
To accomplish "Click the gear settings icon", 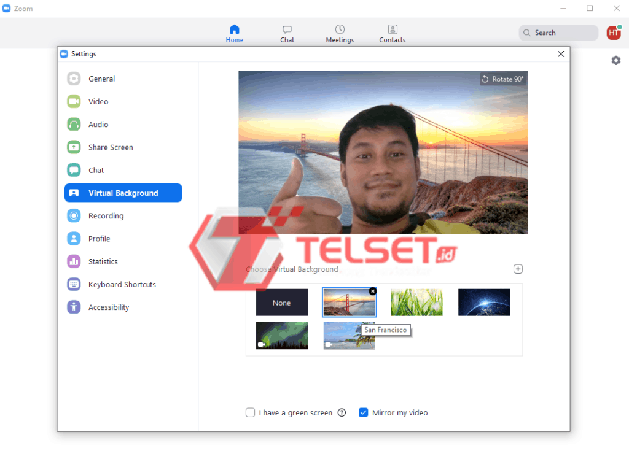I will coord(615,60).
